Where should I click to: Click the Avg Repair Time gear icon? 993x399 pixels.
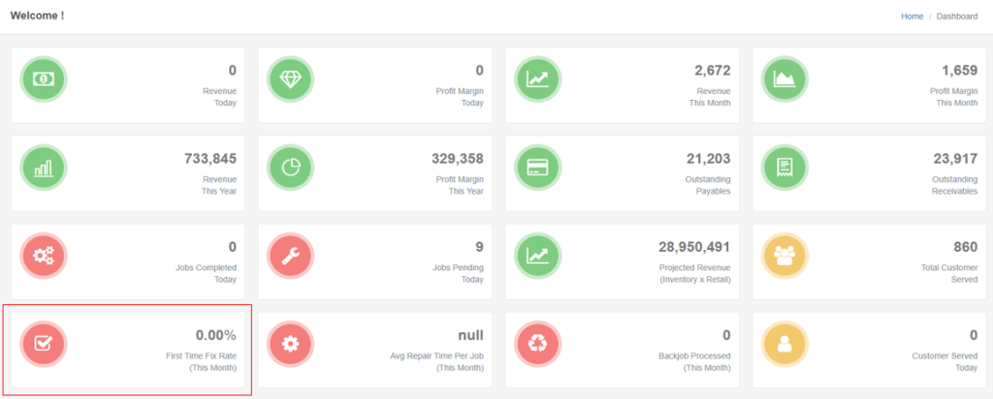pyautogui.click(x=291, y=343)
